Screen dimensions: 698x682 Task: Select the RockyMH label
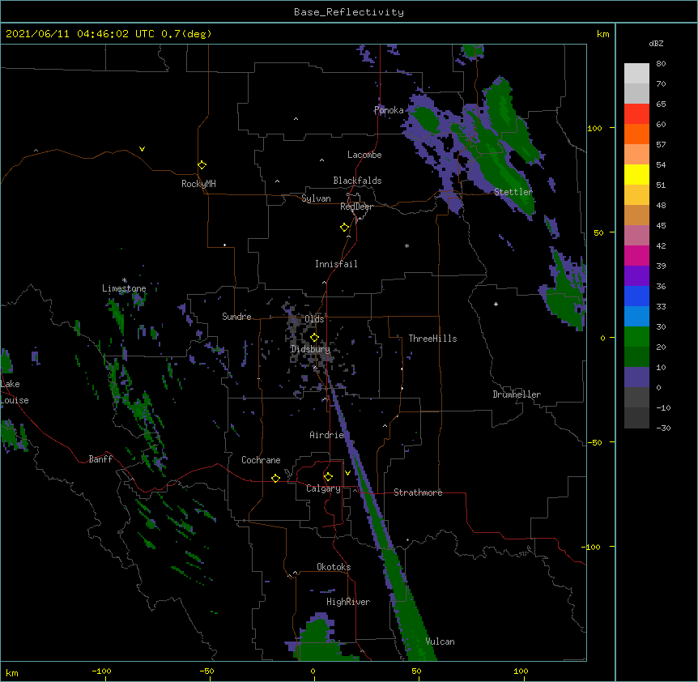click(x=198, y=184)
